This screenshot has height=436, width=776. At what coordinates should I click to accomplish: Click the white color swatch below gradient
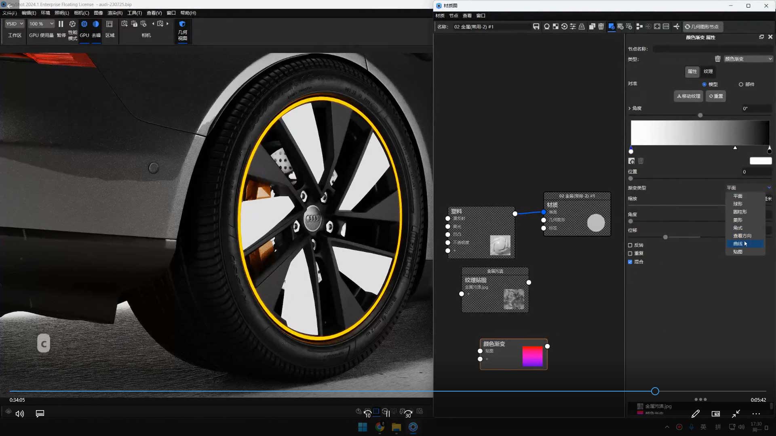761,161
